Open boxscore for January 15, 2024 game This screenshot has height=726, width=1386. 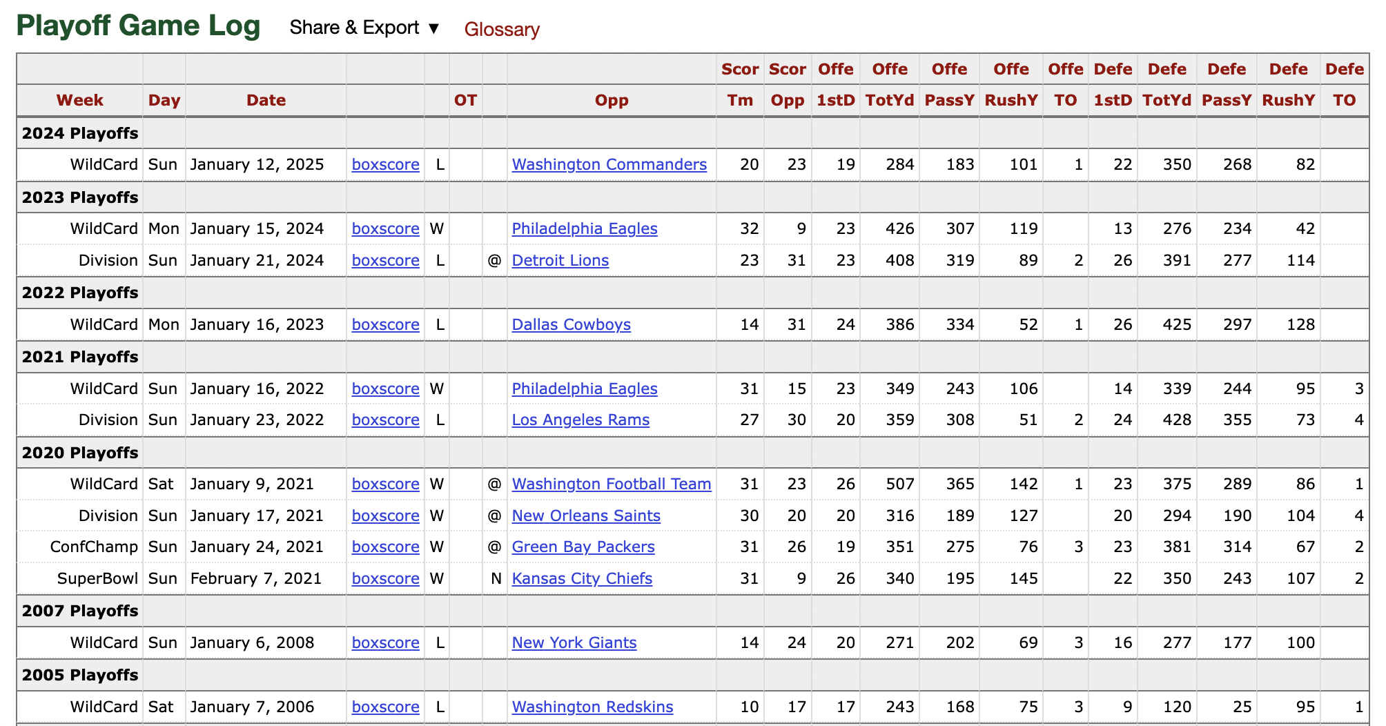pyautogui.click(x=385, y=228)
